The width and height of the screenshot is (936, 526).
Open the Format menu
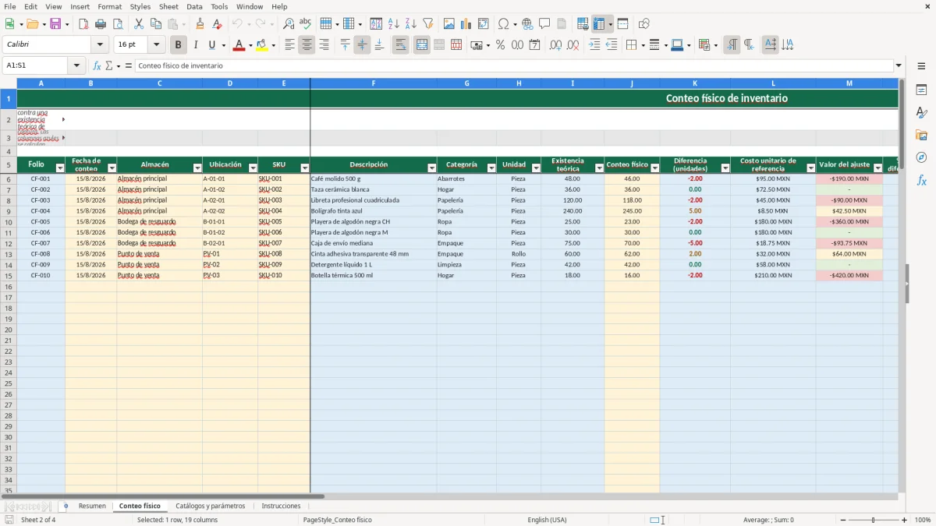pyautogui.click(x=109, y=6)
